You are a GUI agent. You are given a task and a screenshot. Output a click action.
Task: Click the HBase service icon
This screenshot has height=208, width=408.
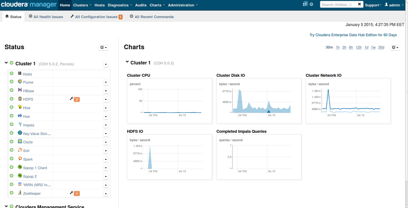[x=20, y=90]
